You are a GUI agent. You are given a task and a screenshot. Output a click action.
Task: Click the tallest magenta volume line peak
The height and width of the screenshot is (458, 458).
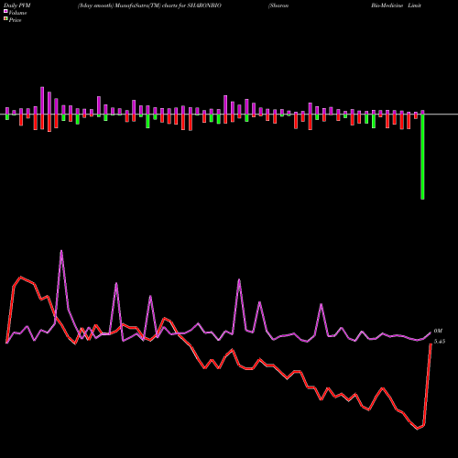coord(61,252)
